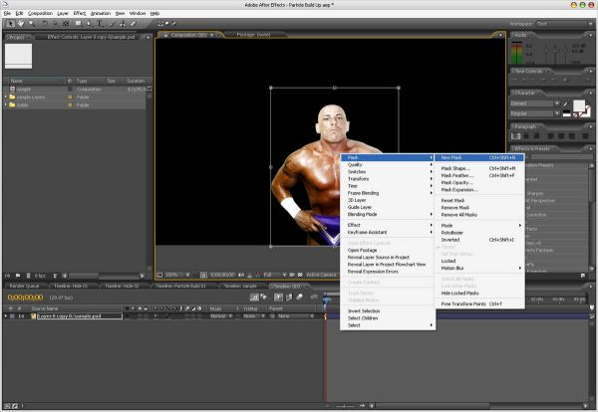Choose Mask Feather from the submenu
Image resolution: width=598 pixels, height=412 pixels.
[479, 175]
